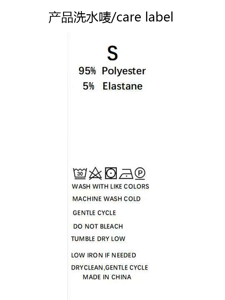The image size is (225, 300).
Task: Select the MADE IN CHINA text
Action: tap(107, 277)
